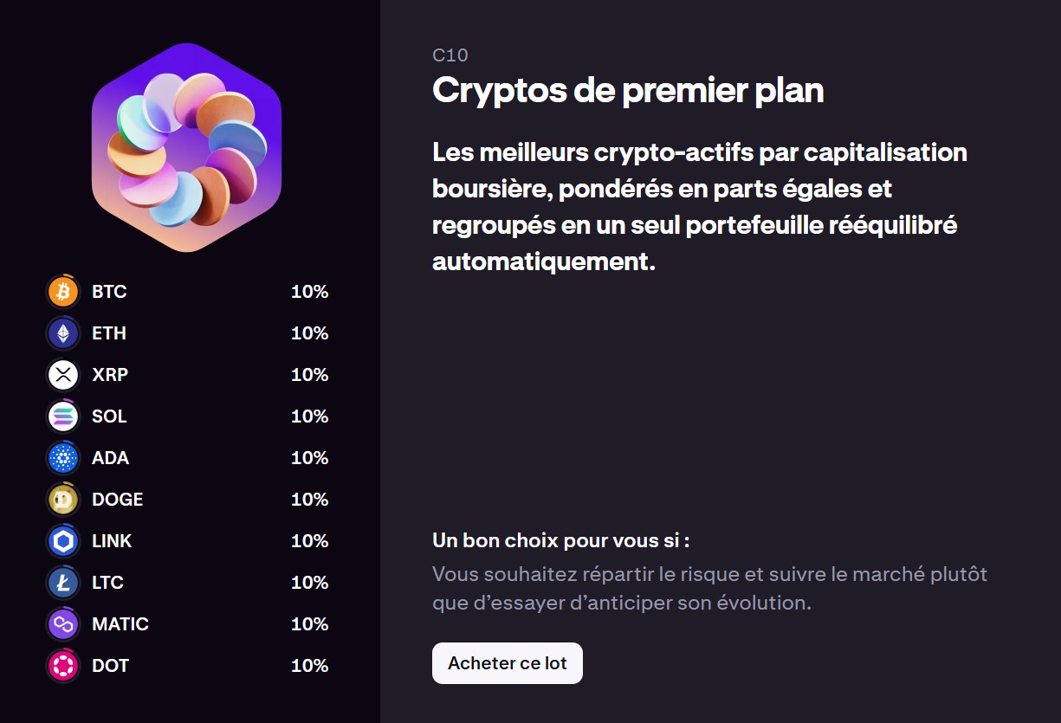Click the Polygon (MATIC) icon

[x=61, y=624]
